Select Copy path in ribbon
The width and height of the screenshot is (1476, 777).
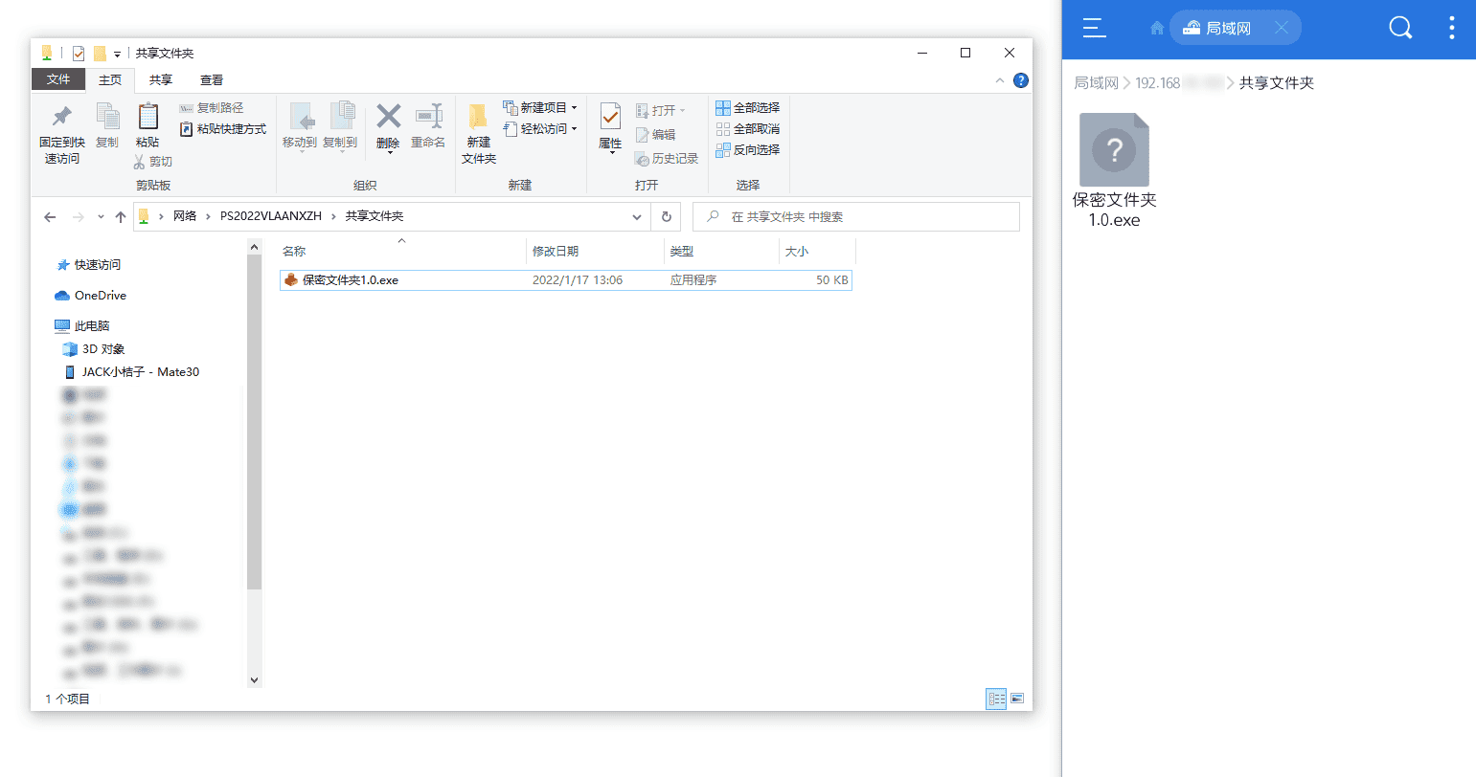click(x=212, y=108)
